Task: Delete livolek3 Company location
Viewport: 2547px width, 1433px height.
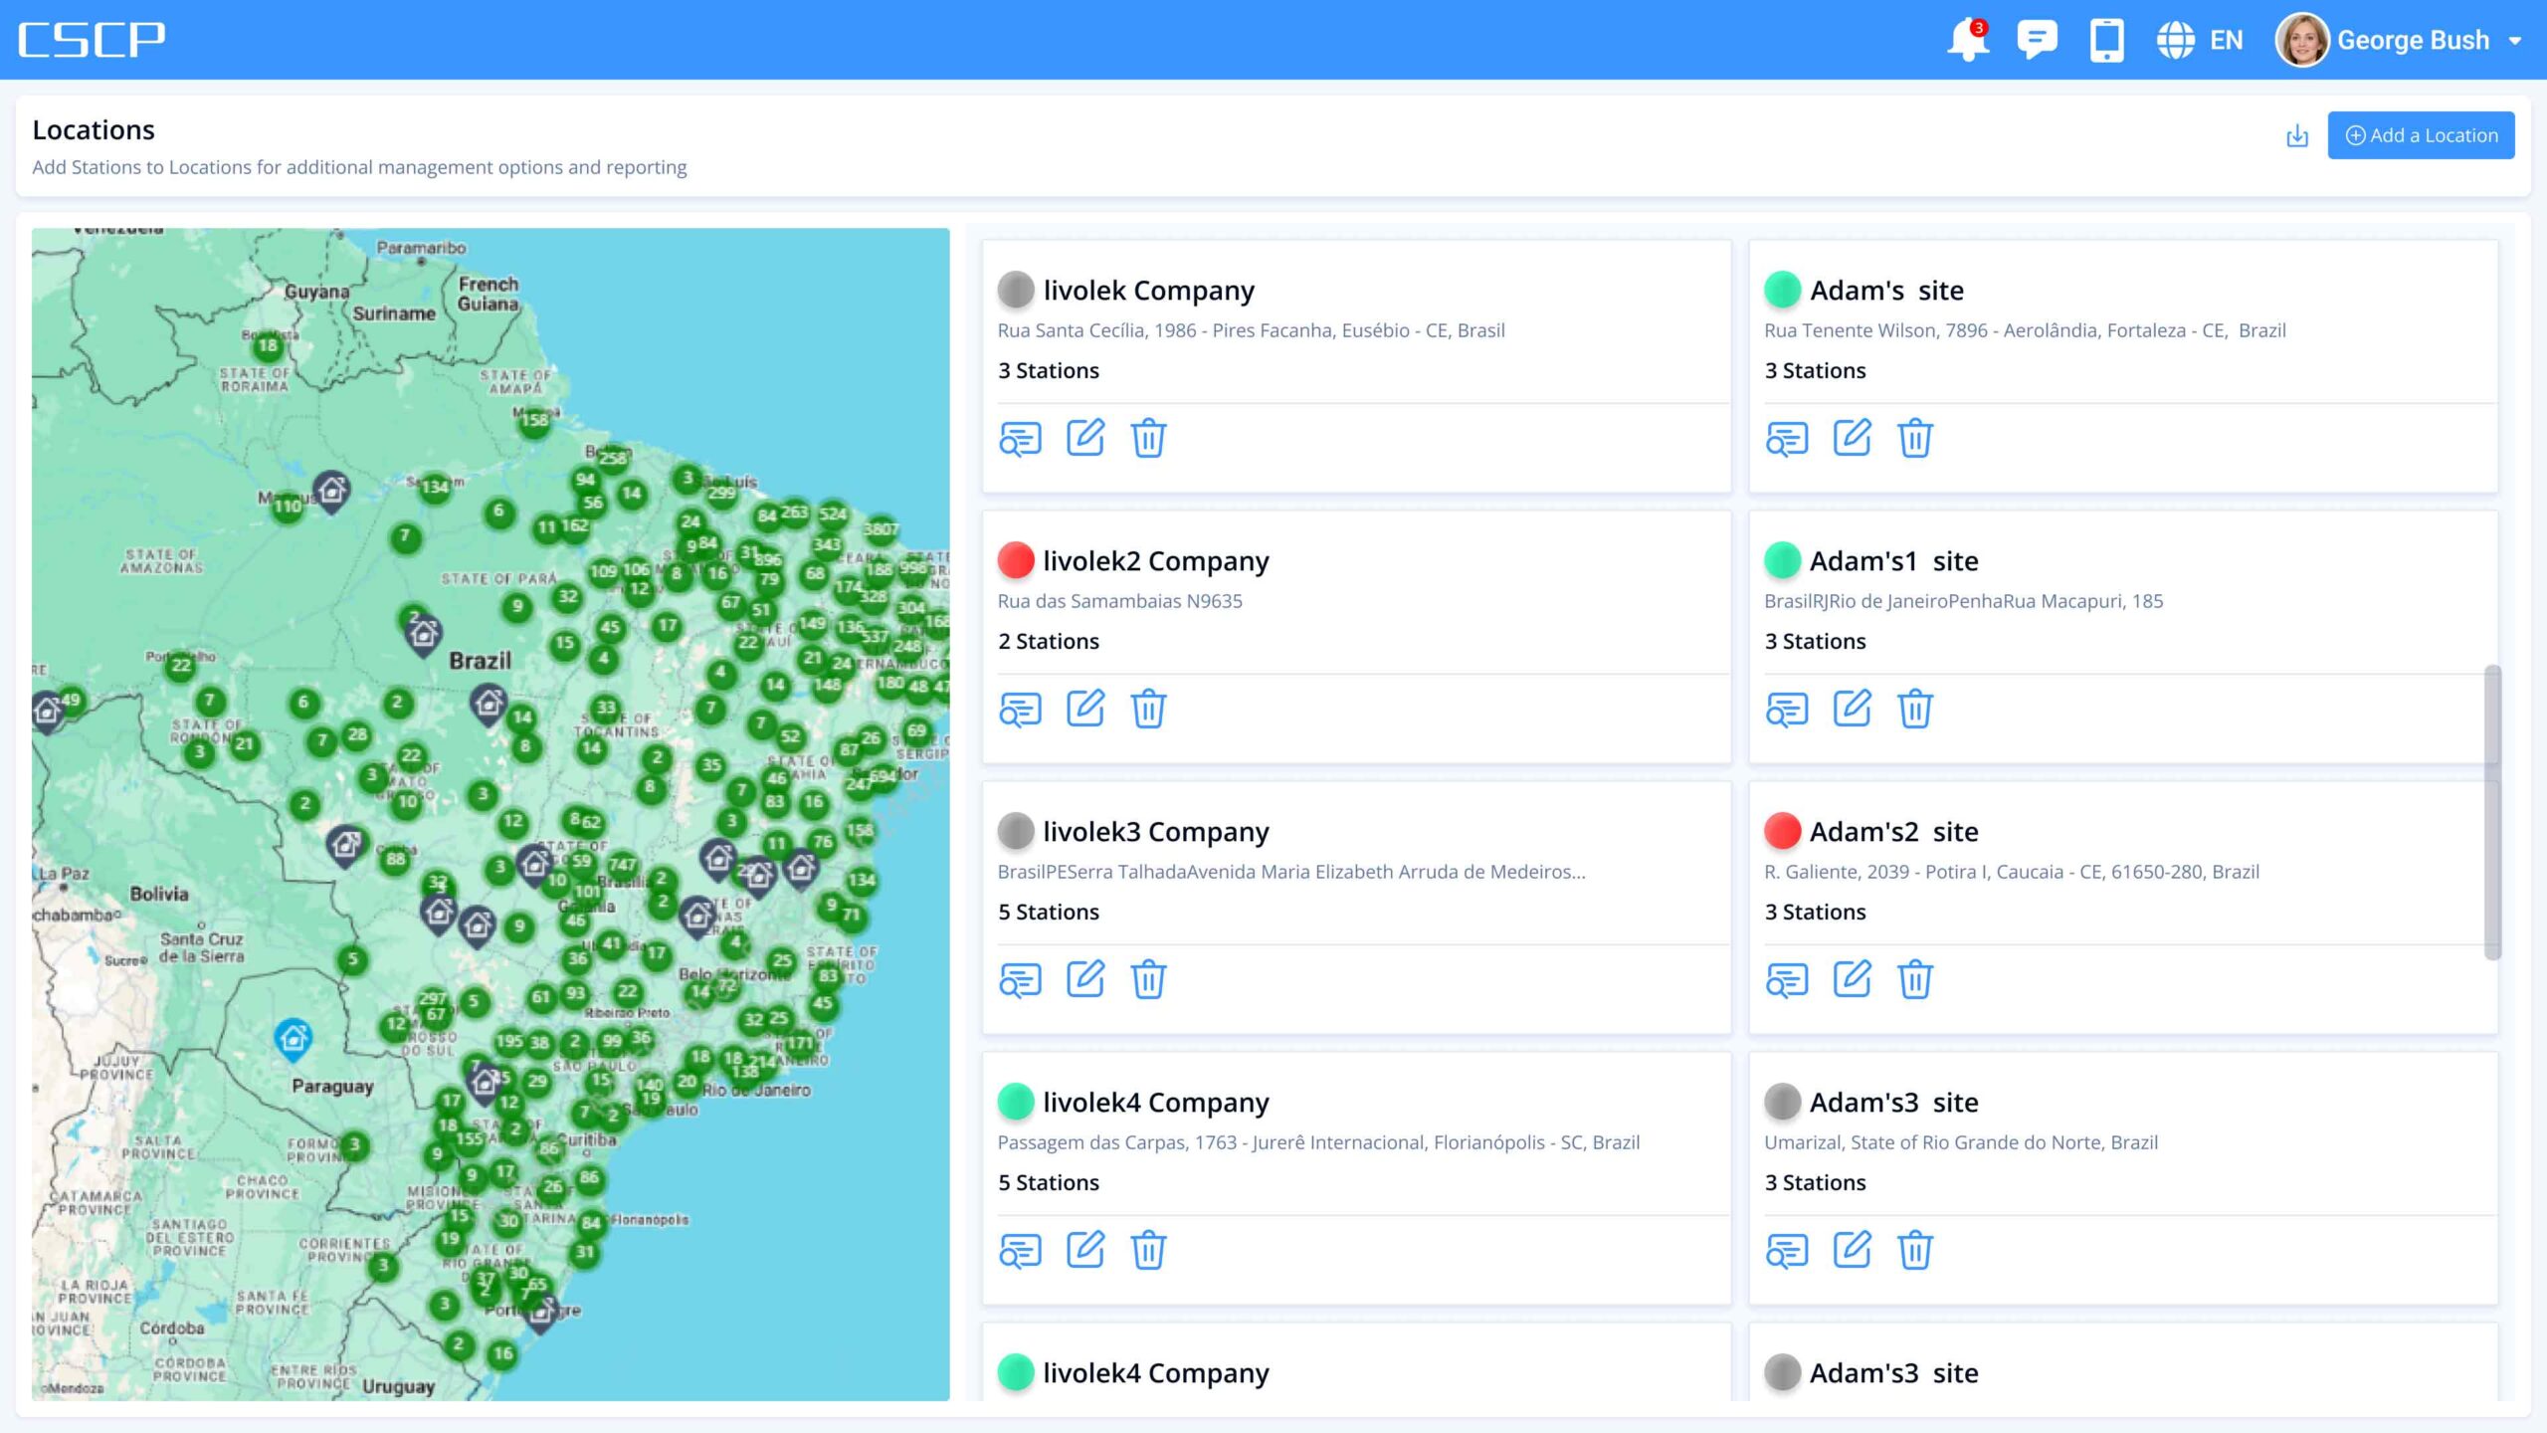Action: [1148, 979]
